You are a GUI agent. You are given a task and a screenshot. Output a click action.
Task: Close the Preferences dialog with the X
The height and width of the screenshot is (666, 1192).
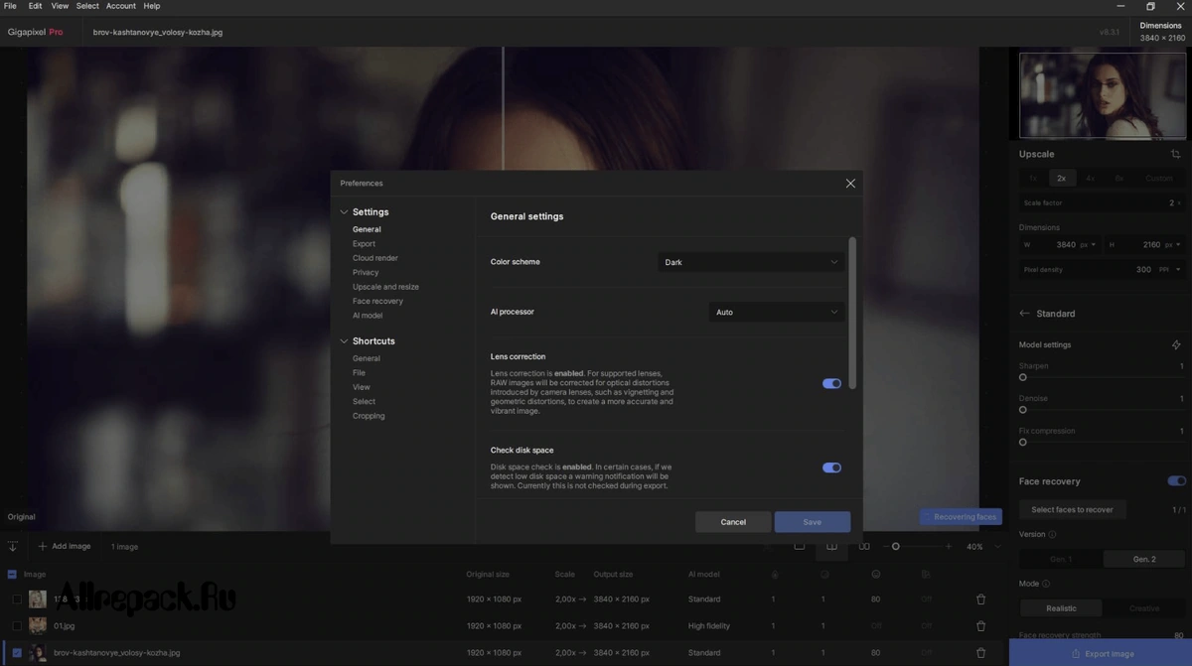850,184
